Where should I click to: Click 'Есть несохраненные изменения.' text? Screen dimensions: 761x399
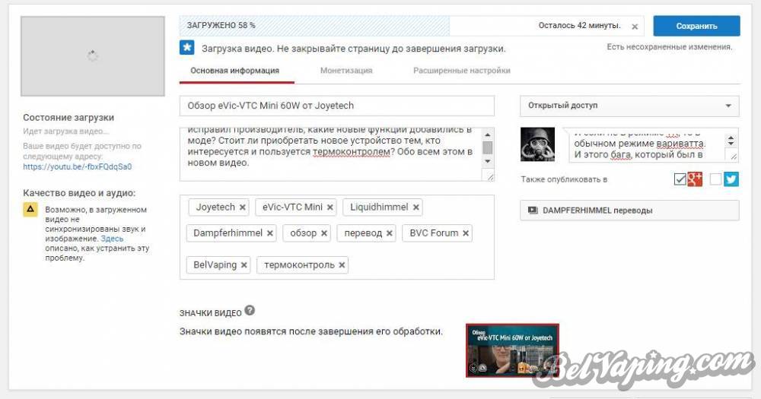(670, 47)
